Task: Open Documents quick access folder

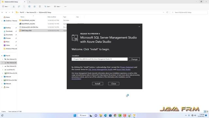Action: pyautogui.click(x=9, y=35)
